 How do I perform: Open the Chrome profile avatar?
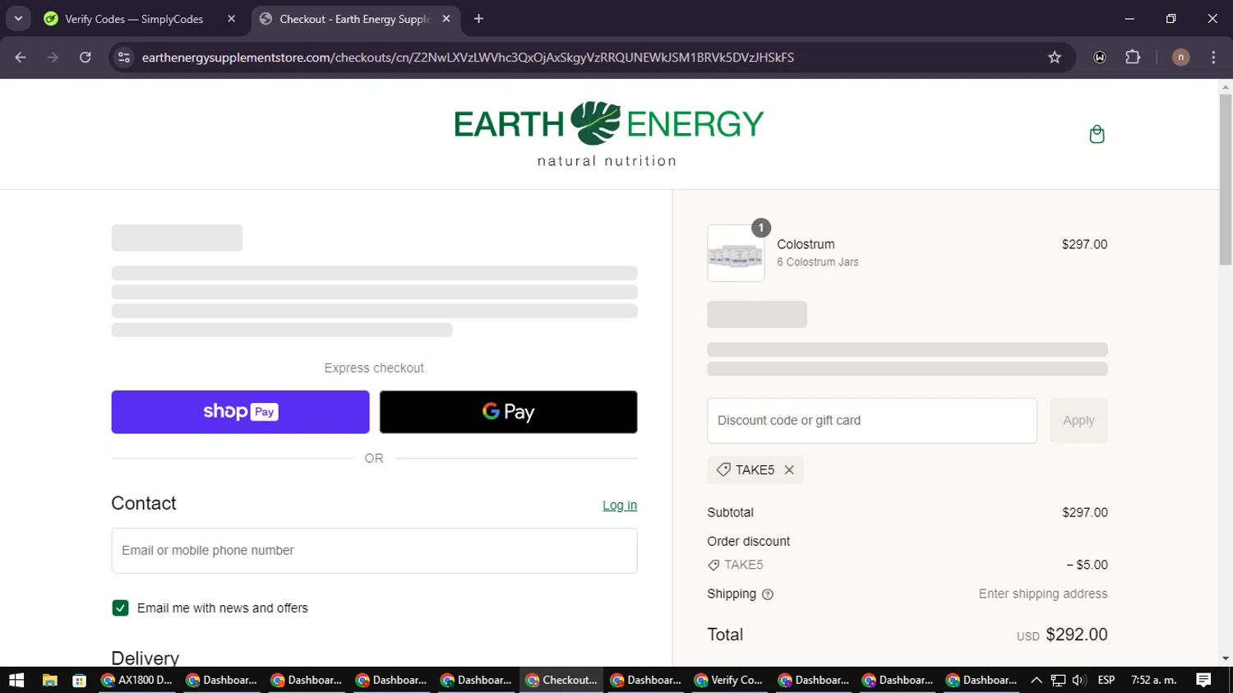click(1180, 58)
